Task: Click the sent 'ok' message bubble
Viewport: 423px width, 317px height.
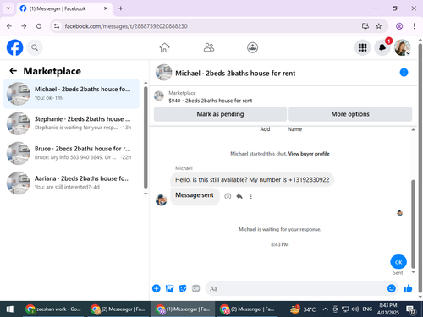Action: click(x=398, y=262)
